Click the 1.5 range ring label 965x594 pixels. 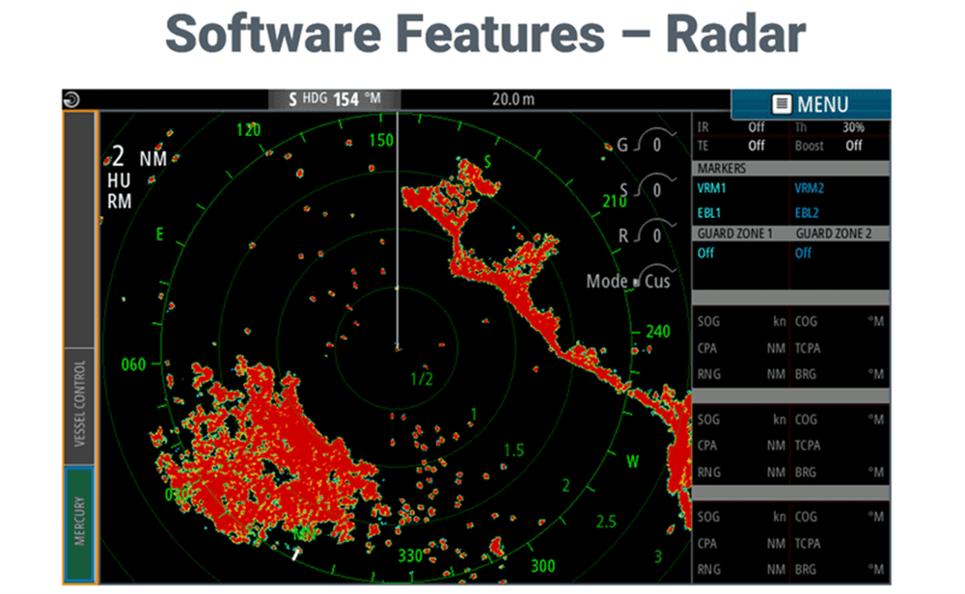[x=514, y=450]
